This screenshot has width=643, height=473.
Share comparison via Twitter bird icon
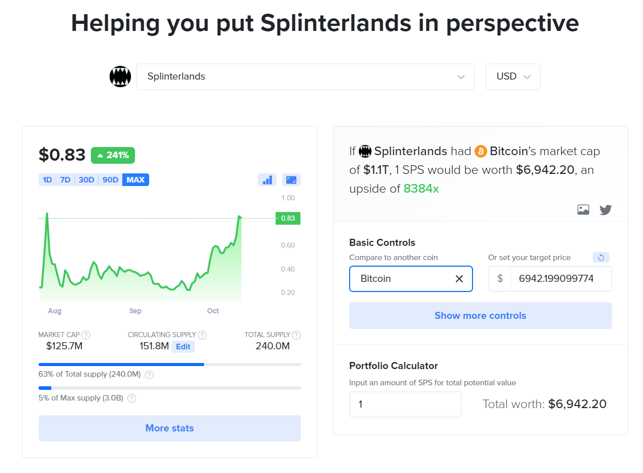[x=605, y=209]
